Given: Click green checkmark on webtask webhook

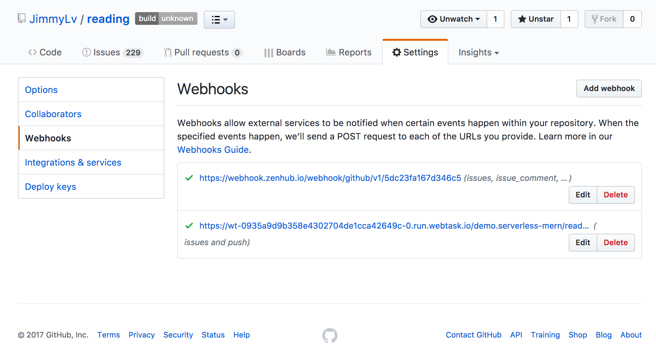Looking at the screenshot, I should (x=189, y=226).
